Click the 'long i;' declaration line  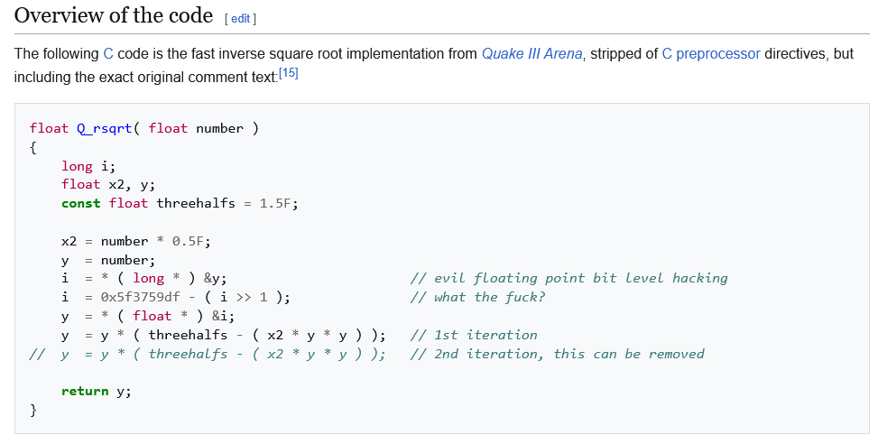click(88, 166)
